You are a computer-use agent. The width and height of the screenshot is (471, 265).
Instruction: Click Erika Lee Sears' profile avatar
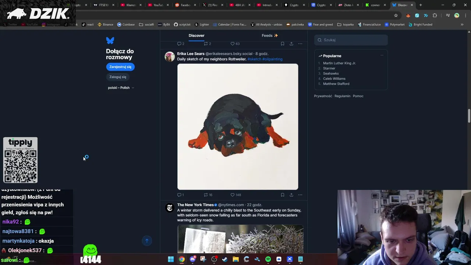[170, 57]
